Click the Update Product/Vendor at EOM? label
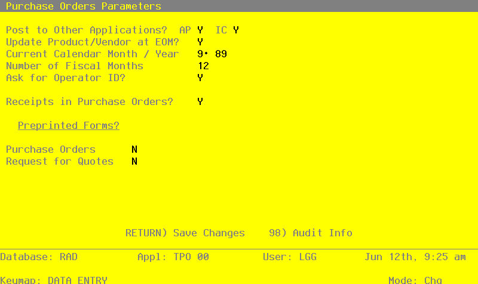Screen dimensions: 478x284 (x=93, y=42)
